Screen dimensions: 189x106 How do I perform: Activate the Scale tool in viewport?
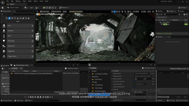[119, 11]
